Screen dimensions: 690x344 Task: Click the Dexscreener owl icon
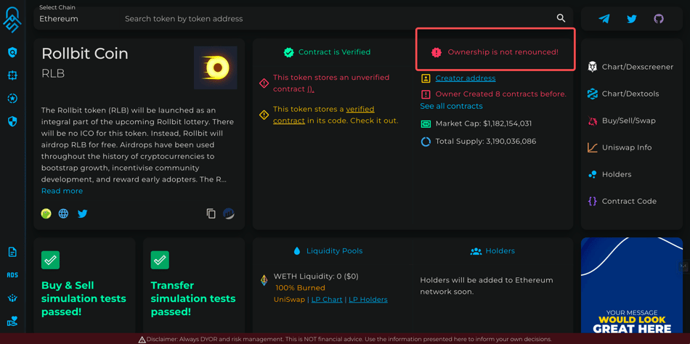(x=592, y=67)
